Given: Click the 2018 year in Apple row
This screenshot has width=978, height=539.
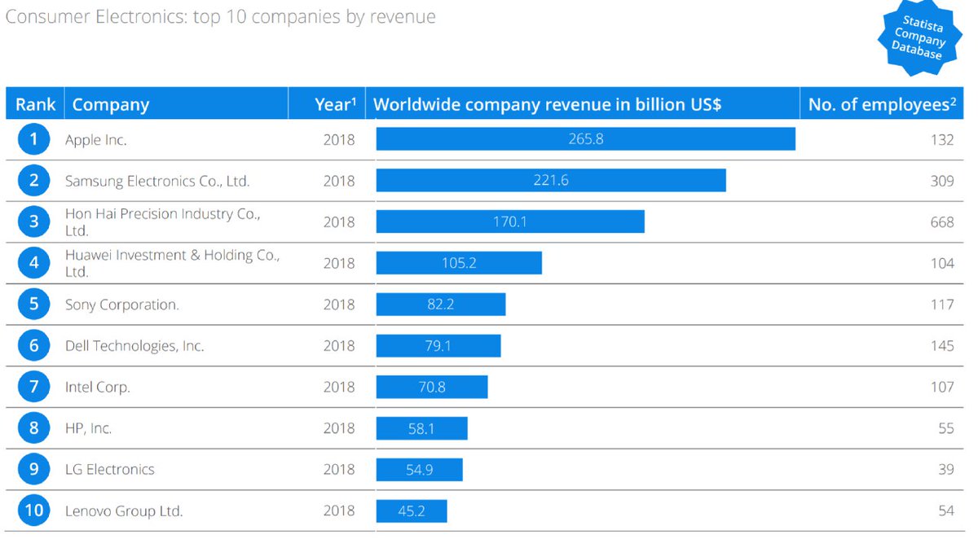Looking at the screenshot, I should [x=339, y=140].
